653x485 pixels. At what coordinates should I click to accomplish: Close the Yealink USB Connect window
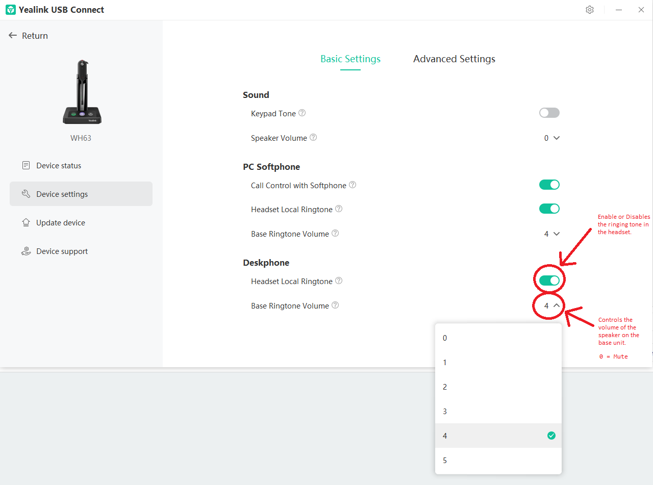(x=641, y=10)
